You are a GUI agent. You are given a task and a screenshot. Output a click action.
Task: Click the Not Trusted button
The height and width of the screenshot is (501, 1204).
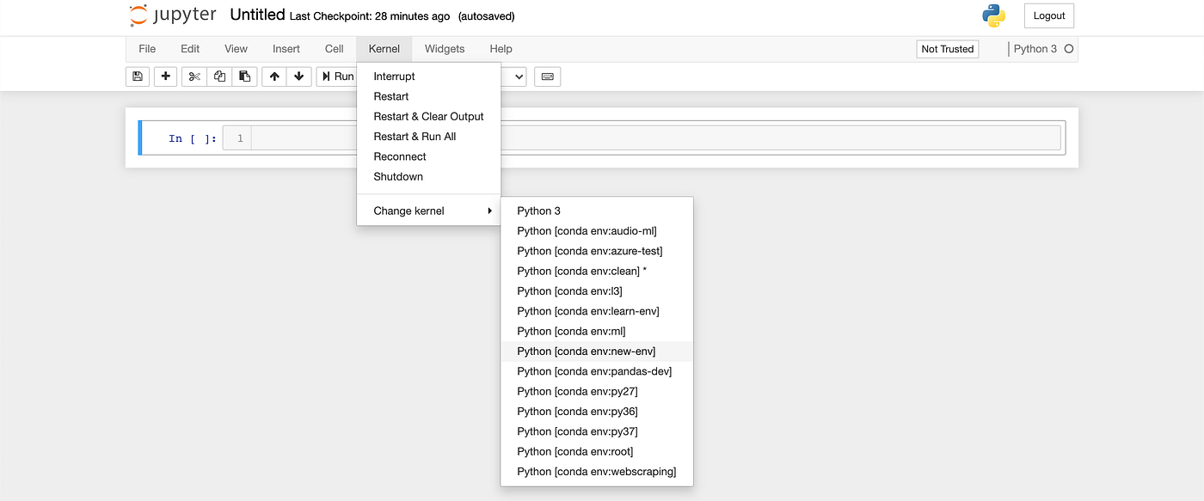(x=947, y=49)
